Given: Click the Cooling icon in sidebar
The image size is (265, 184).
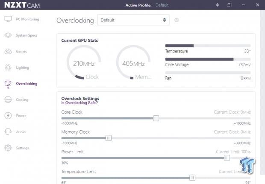Looking at the screenshot, I should click(8, 99).
